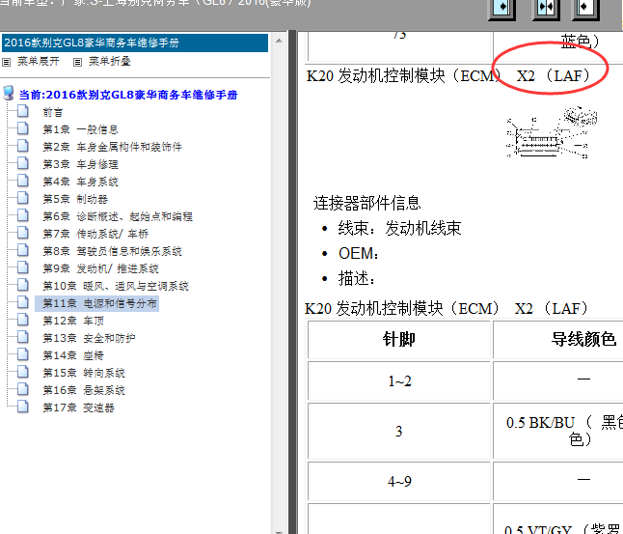Click the page icon beside 第13章

(23, 337)
